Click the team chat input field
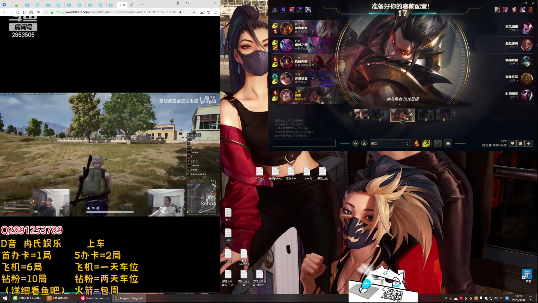Screen dimensions: 538x303 pyautogui.click(x=304, y=143)
